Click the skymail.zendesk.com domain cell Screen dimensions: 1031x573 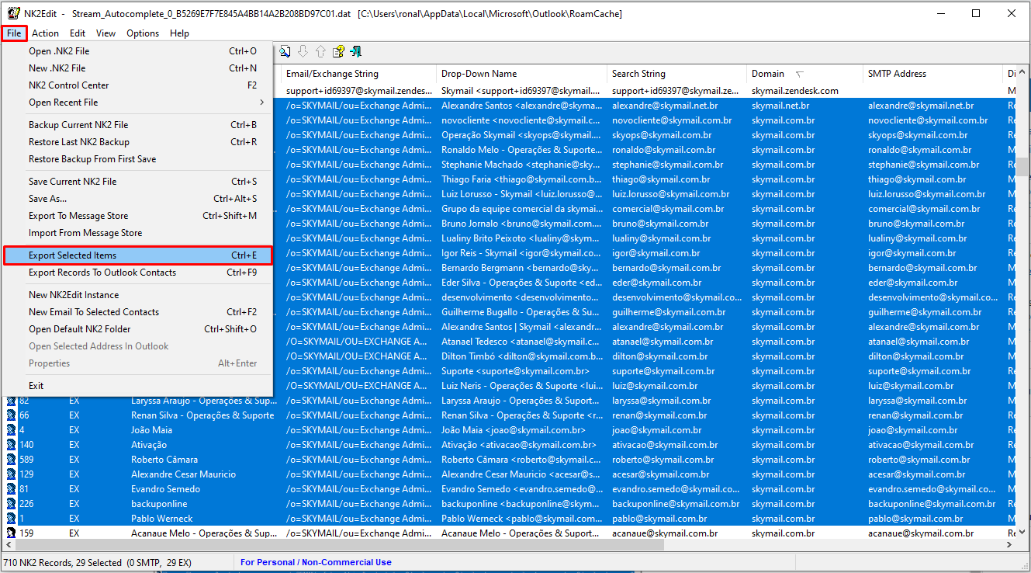(x=795, y=91)
